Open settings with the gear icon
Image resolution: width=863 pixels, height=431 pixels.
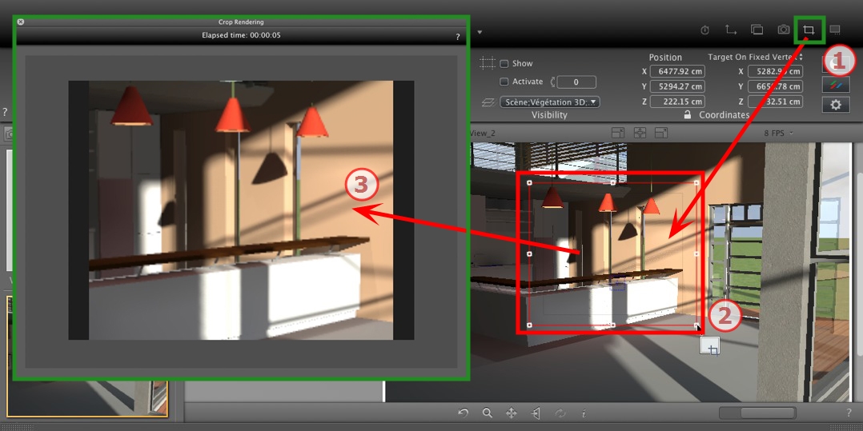pyautogui.click(x=836, y=105)
